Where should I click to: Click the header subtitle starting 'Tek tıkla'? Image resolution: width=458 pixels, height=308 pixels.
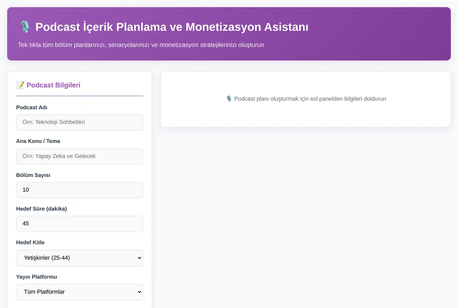click(x=141, y=45)
